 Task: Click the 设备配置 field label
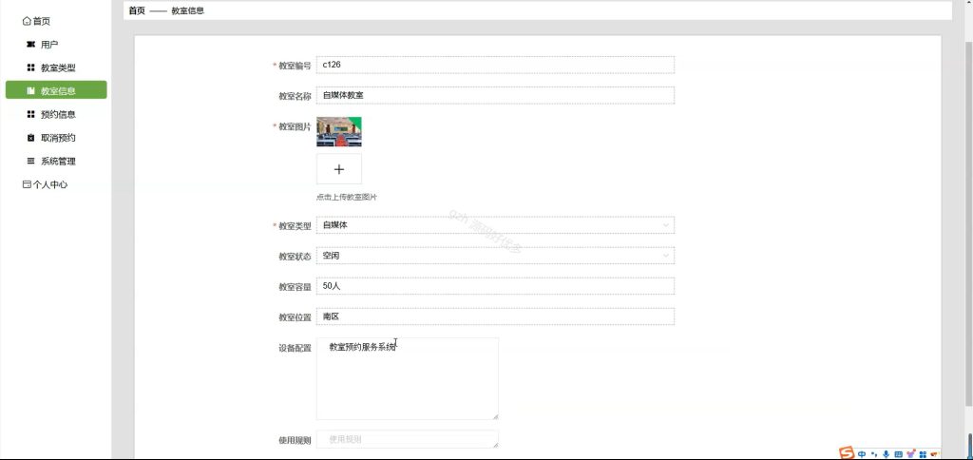(x=295, y=348)
